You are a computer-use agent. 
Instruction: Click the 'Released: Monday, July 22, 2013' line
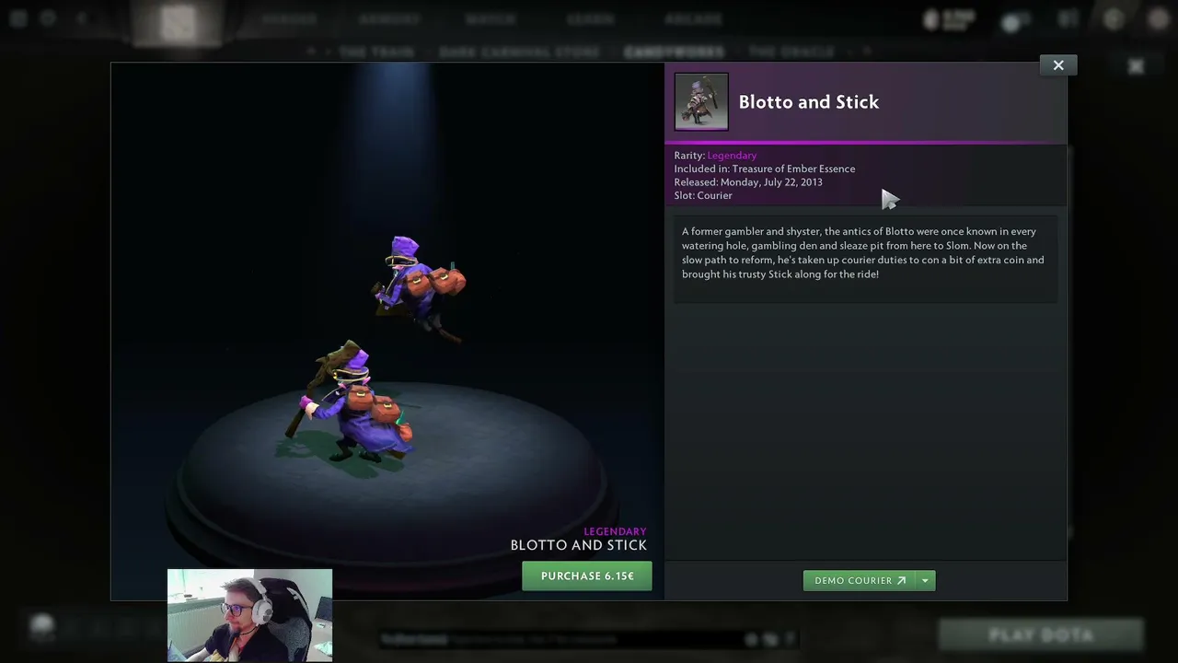click(748, 182)
